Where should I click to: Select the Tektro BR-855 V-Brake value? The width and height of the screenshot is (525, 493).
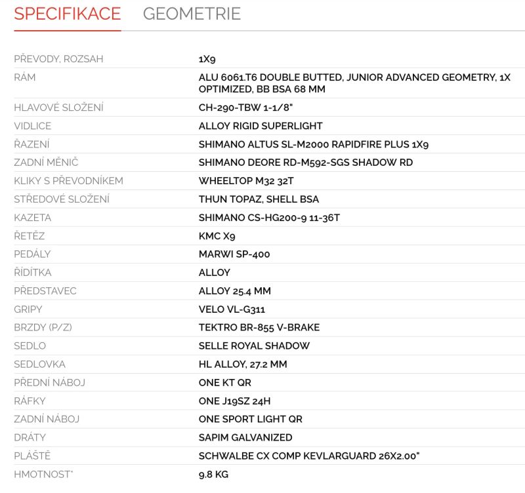point(259,328)
